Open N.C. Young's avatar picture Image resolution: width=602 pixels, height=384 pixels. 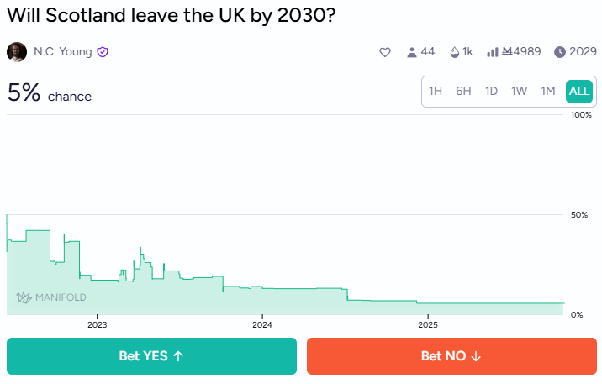pyautogui.click(x=17, y=52)
